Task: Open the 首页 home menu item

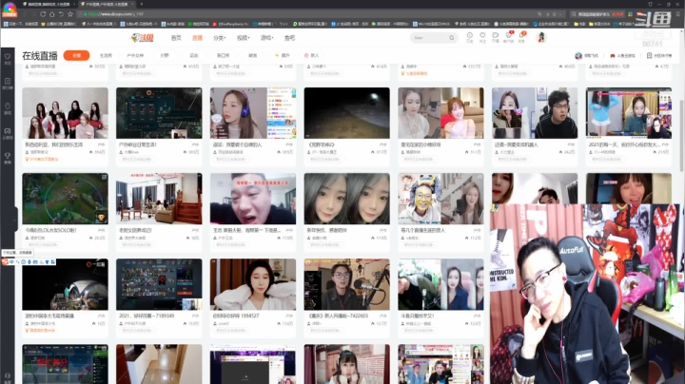Action: (x=176, y=38)
